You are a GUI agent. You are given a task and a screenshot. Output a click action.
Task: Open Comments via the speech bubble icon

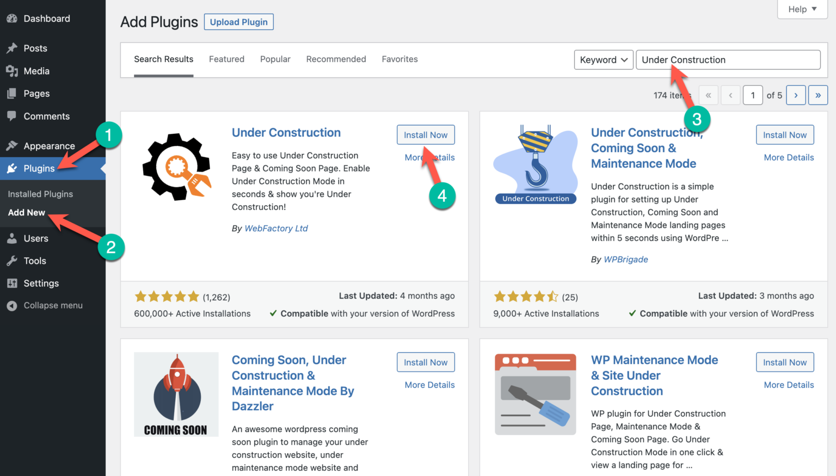point(12,116)
